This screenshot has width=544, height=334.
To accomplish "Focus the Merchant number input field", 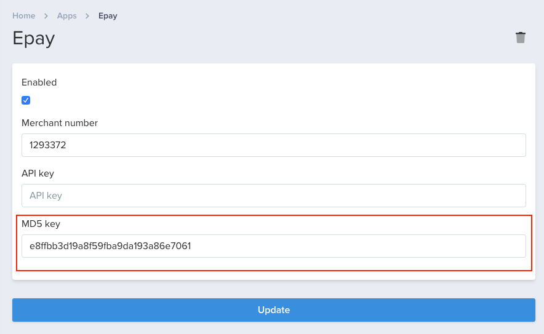I will [274, 145].
